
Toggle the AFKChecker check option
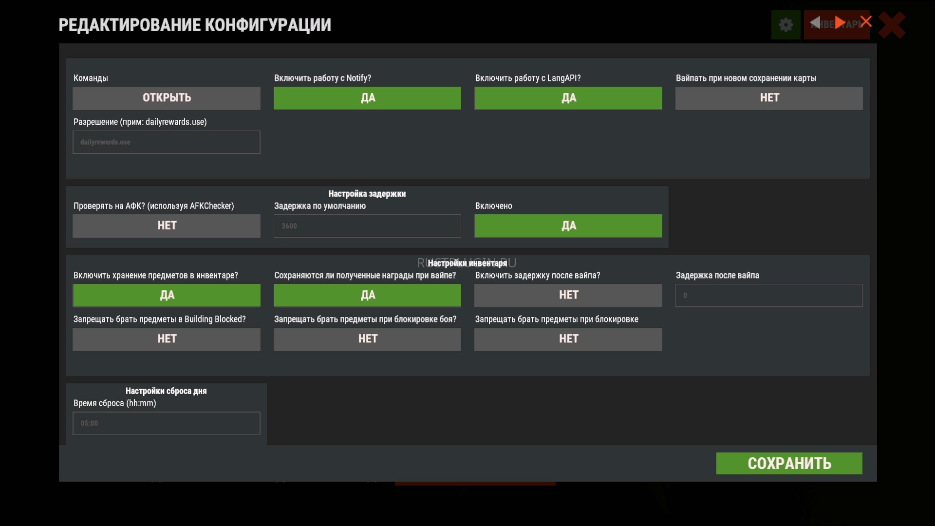pyautogui.click(x=167, y=226)
